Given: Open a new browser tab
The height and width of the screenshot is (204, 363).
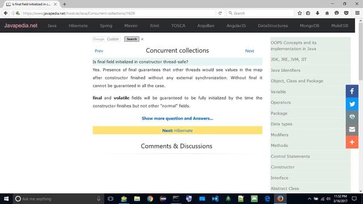Looking at the screenshot, I should [64, 4].
